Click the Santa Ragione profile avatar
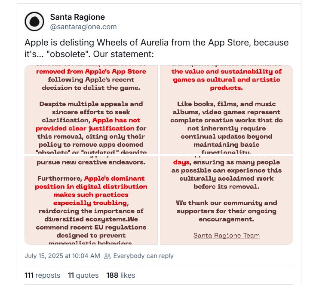 click(x=34, y=21)
